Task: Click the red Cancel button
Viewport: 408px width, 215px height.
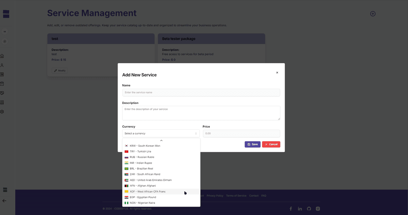Action: (x=271, y=144)
